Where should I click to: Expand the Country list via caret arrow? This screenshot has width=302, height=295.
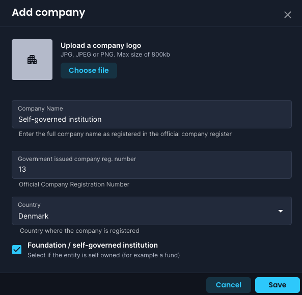pyautogui.click(x=281, y=211)
